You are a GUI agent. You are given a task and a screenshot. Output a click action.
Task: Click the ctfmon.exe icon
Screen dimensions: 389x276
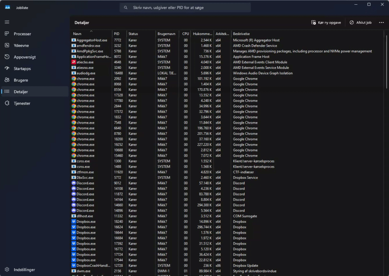tap(74, 172)
